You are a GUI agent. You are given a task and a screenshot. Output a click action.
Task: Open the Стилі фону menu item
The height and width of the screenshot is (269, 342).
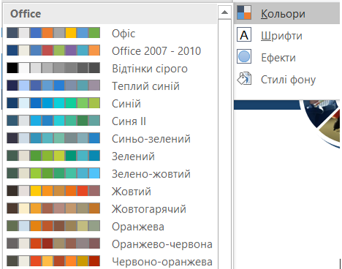pos(286,79)
